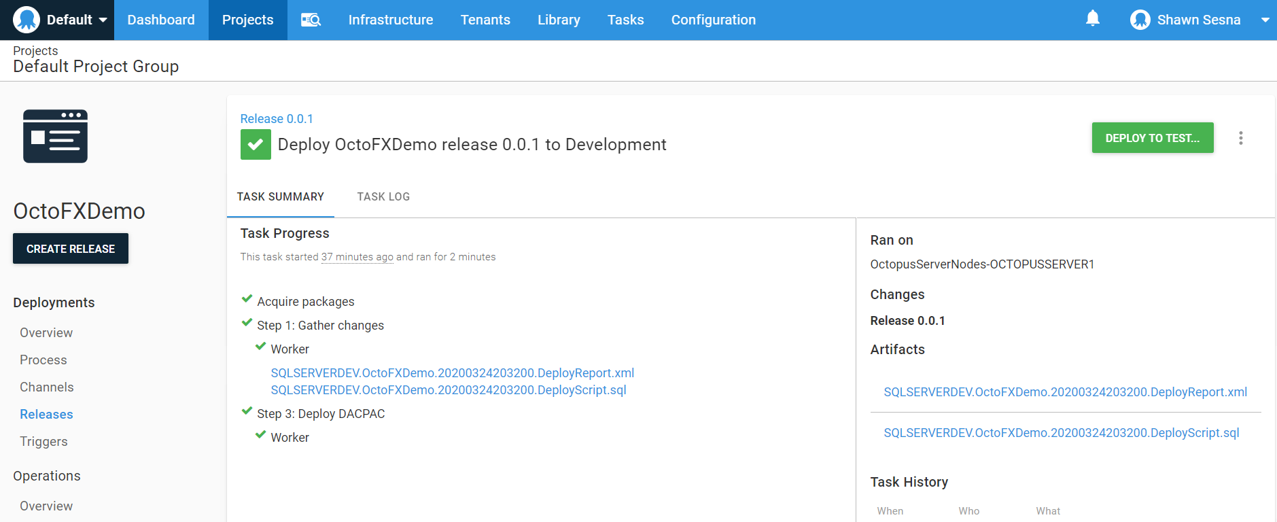Screen dimensions: 1277x522
Task: Click the Octopus logo in the top bar
Action: [x=27, y=20]
